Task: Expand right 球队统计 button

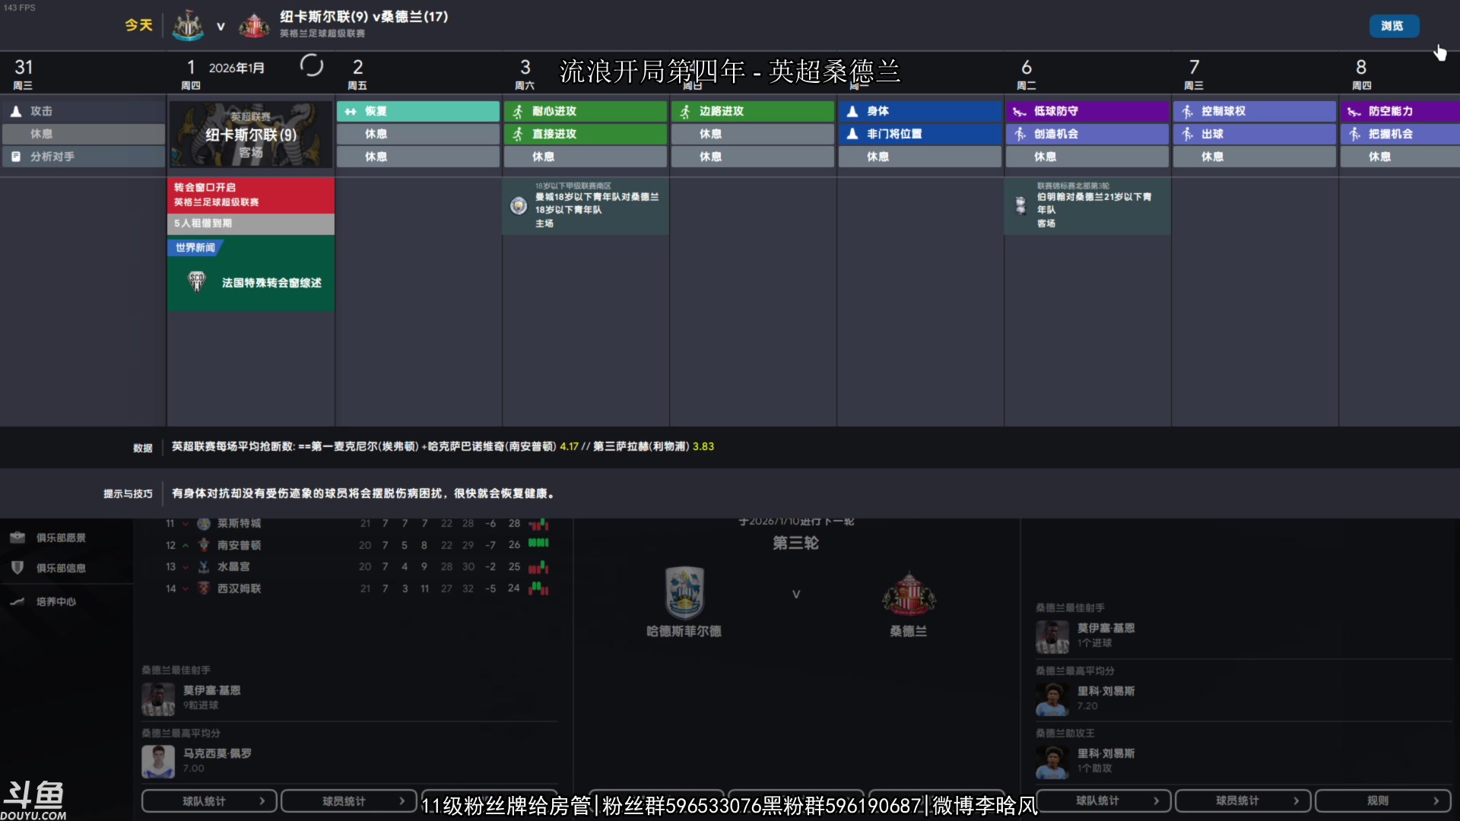Action: pyautogui.click(x=1103, y=801)
